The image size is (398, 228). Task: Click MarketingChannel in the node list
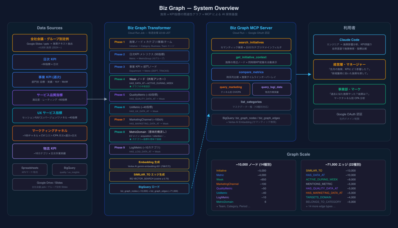click(x=227, y=184)
